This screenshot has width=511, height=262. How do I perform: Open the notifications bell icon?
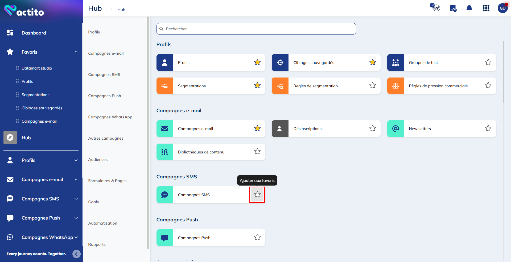click(469, 8)
